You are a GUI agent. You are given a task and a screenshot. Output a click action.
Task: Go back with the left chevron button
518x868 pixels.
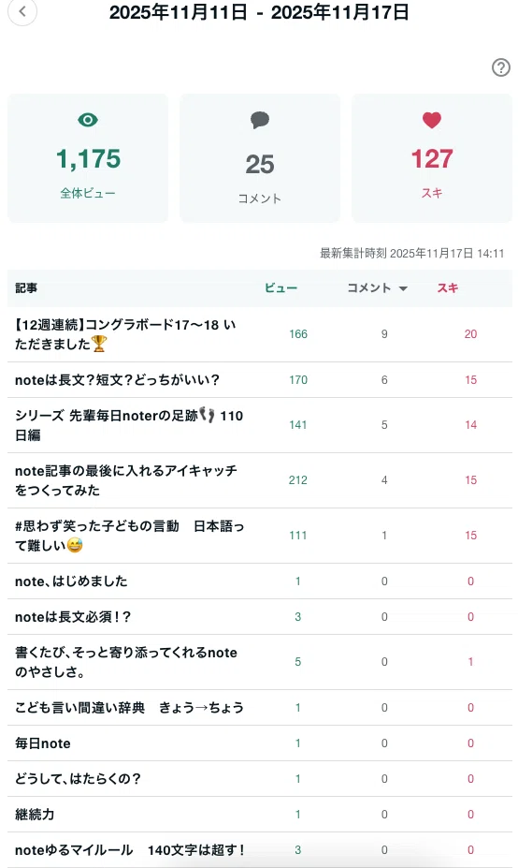tap(22, 11)
